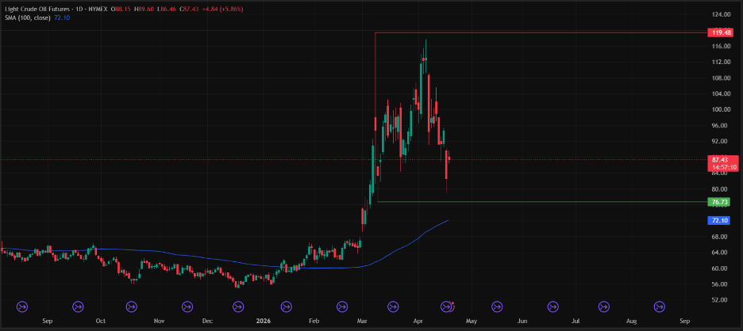Click the current price label 87.43

721,159
